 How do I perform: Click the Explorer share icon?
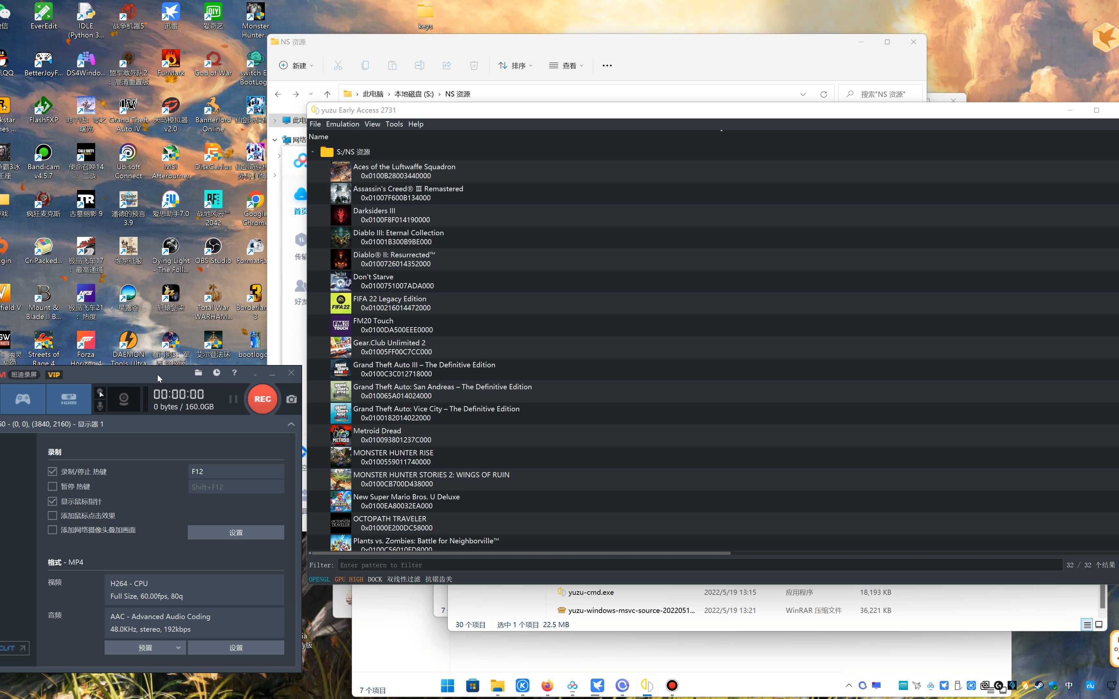447,66
